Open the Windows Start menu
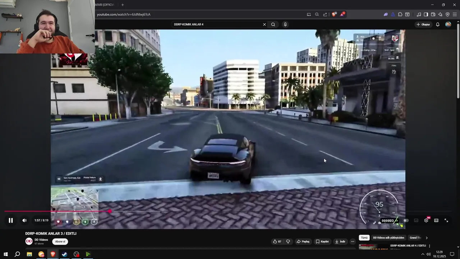Screen dimensions: 460x259 tap(6, 254)
